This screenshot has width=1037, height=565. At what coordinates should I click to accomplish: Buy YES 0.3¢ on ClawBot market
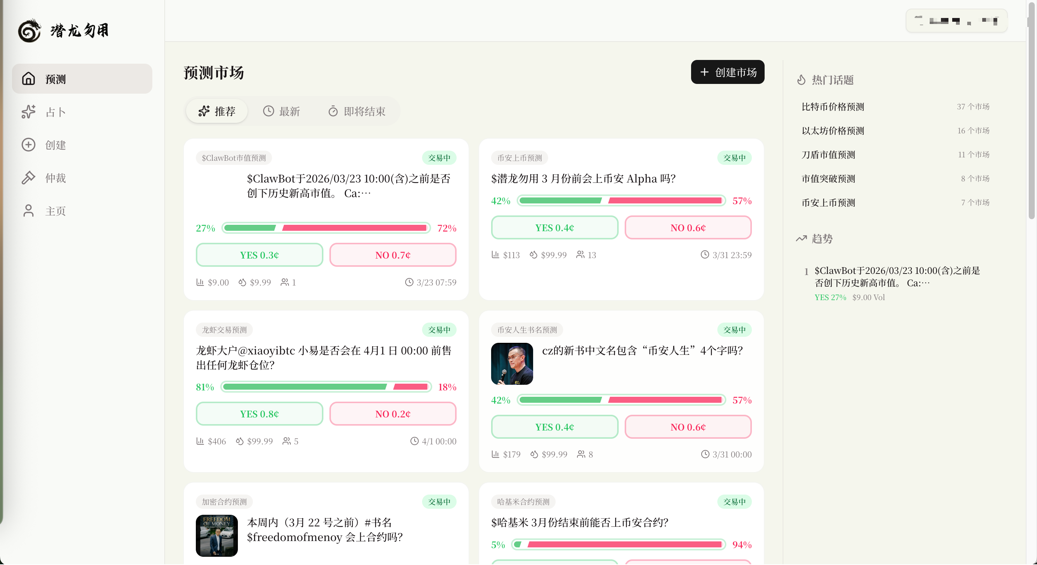259,255
